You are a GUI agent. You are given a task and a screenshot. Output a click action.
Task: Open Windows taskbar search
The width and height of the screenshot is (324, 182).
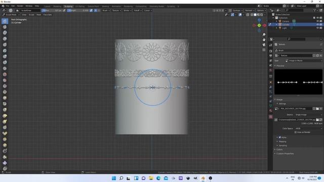(x=121, y=178)
